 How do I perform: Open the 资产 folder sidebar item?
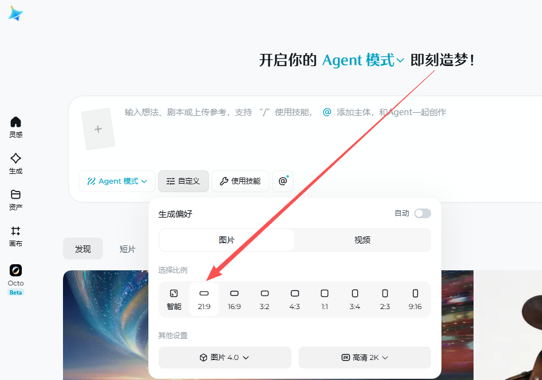16,200
